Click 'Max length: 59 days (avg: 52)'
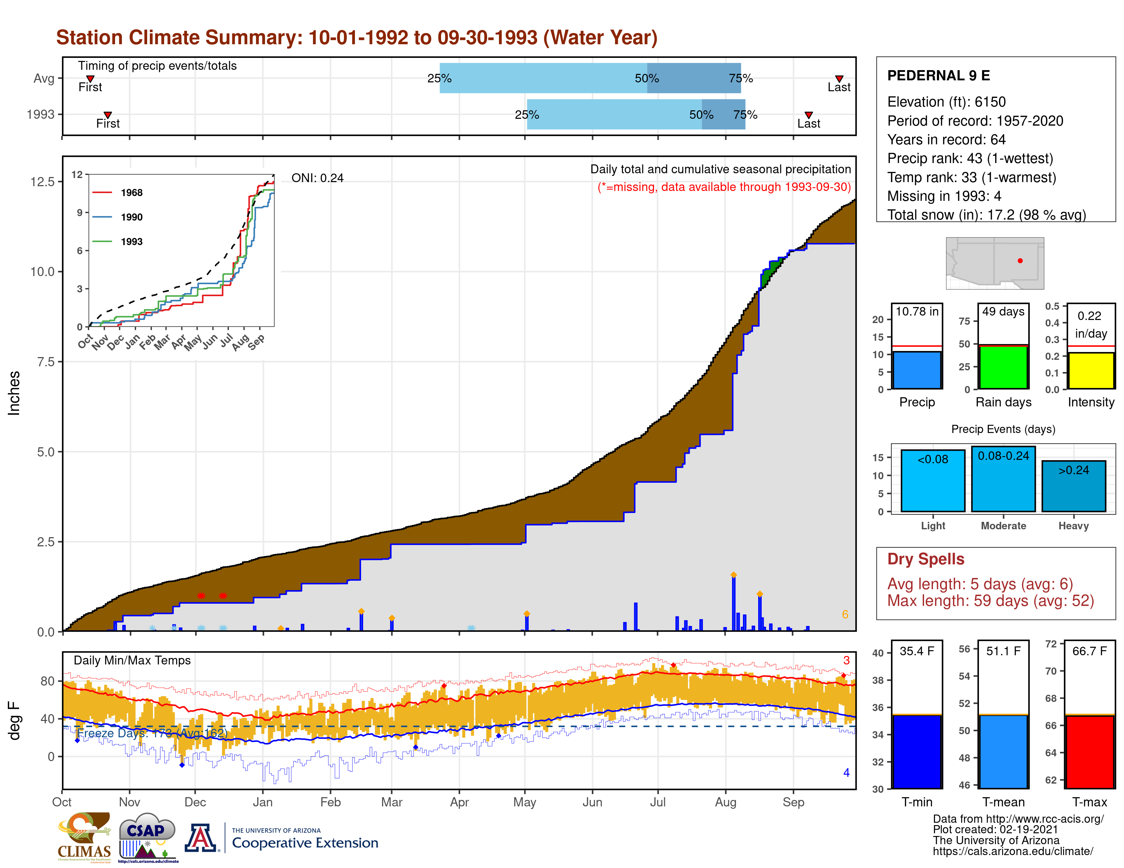1124x868 pixels. [x=990, y=600]
